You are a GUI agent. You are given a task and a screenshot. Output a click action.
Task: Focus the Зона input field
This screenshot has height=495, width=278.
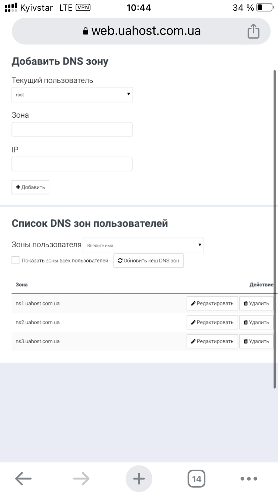pyautogui.click(x=72, y=130)
